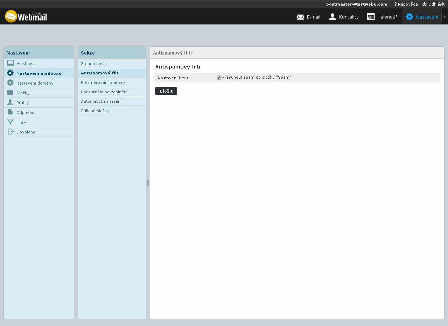Open Kontakty via person icon
This screenshot has width=448, height=326.
[x=332, y=17]
